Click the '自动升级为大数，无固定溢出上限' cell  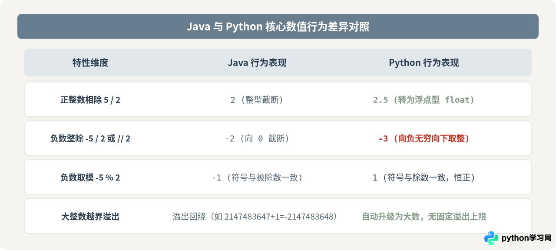424,216
